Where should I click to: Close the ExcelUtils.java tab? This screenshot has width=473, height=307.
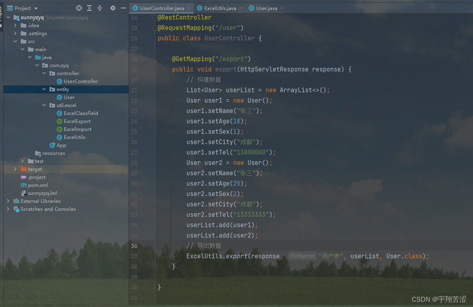(x=241, y=8)
